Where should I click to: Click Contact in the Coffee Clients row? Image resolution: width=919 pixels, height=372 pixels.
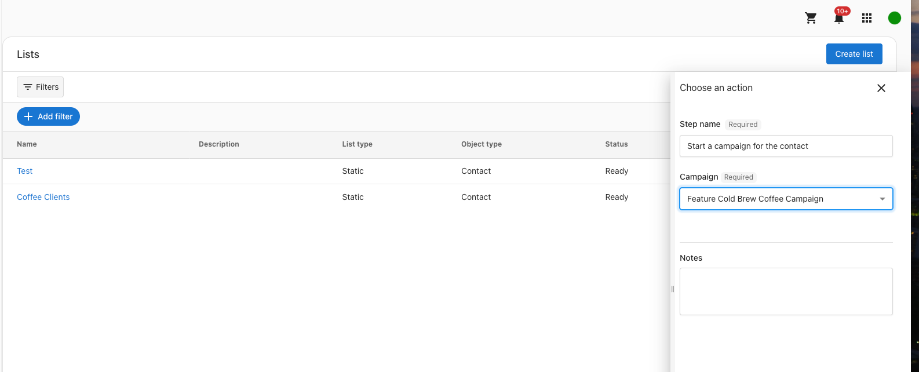point(476,197)
